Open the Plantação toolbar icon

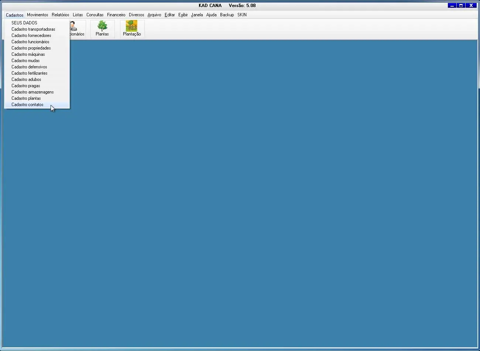132,29
